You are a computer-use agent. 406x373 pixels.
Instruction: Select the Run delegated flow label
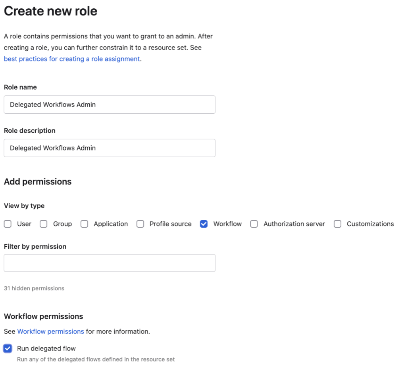[x=46, y=348]
